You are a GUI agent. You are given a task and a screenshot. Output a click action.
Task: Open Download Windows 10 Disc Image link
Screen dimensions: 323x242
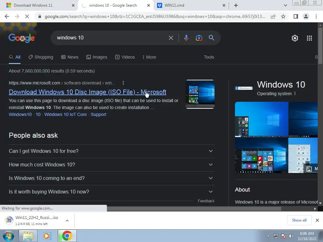tap(88, 92)
